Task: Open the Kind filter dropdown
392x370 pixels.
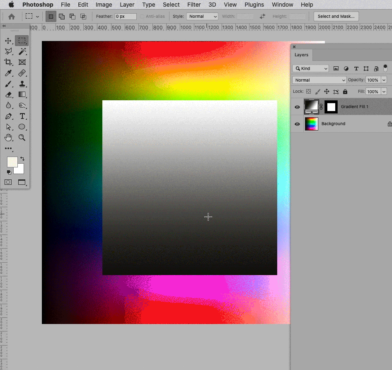Action: tap(310, 68)
